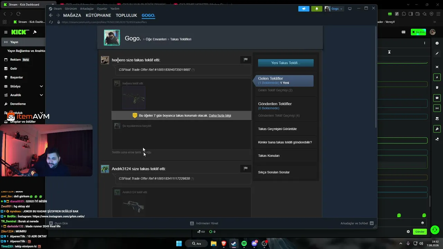The height and width of the screenshot is (249, 443).
Task: Reload the Steam community page
Action: [x=51, y=22]
